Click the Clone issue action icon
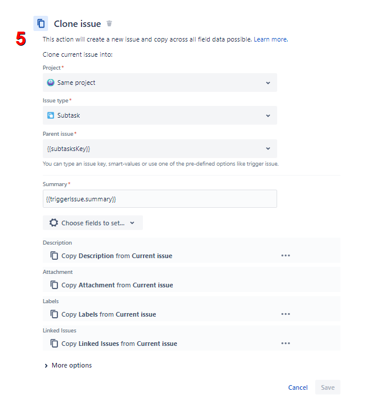 click(x=40, y=23)
